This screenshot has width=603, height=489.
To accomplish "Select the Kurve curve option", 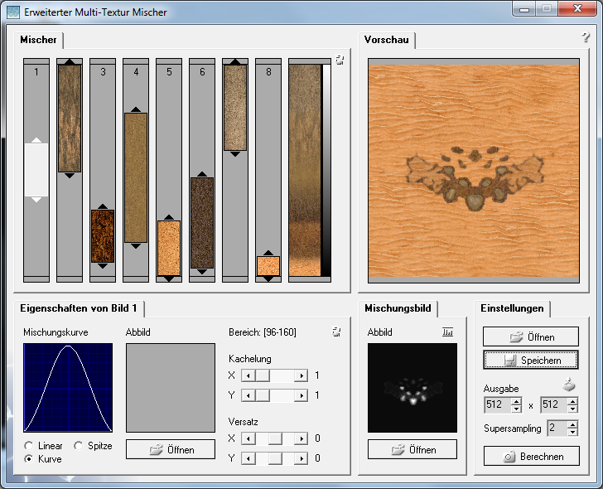I will [x=28, y=458].
